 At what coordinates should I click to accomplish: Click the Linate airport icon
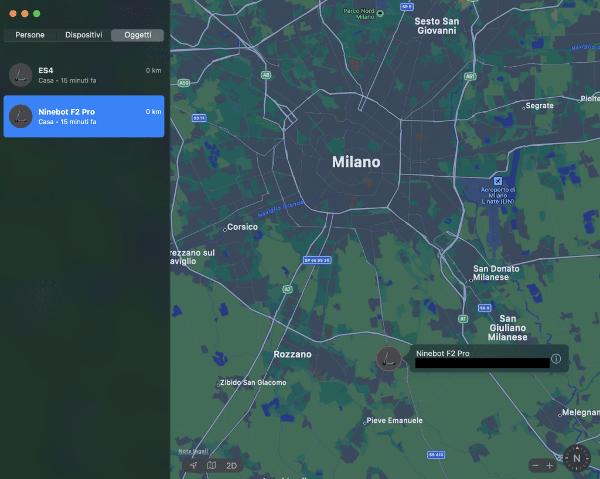[498, 181]
